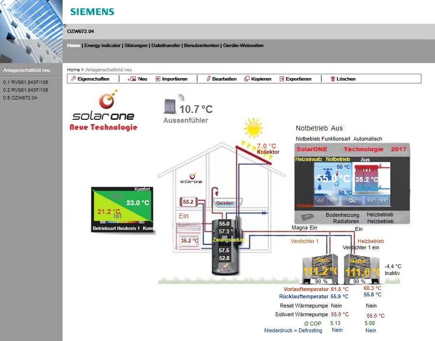Click the tank bottom value 52.8
The width and height of the screenshot is (435, 341).
click(224, 258)
